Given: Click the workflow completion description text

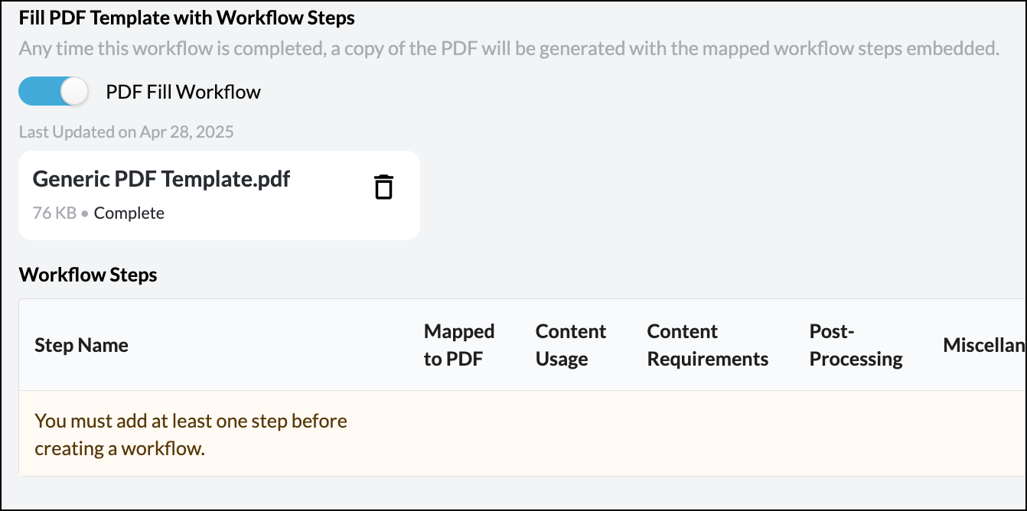Looking at the screenshot, I should click(x=509, y=49).
